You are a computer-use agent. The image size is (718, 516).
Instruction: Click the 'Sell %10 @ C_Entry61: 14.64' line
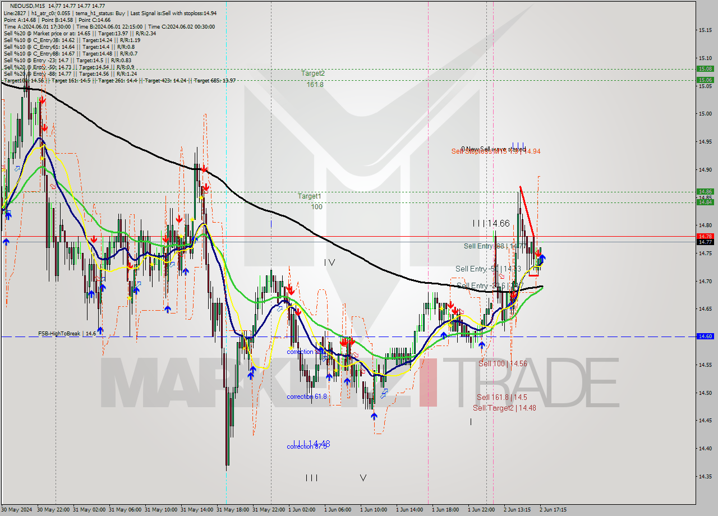70,47
